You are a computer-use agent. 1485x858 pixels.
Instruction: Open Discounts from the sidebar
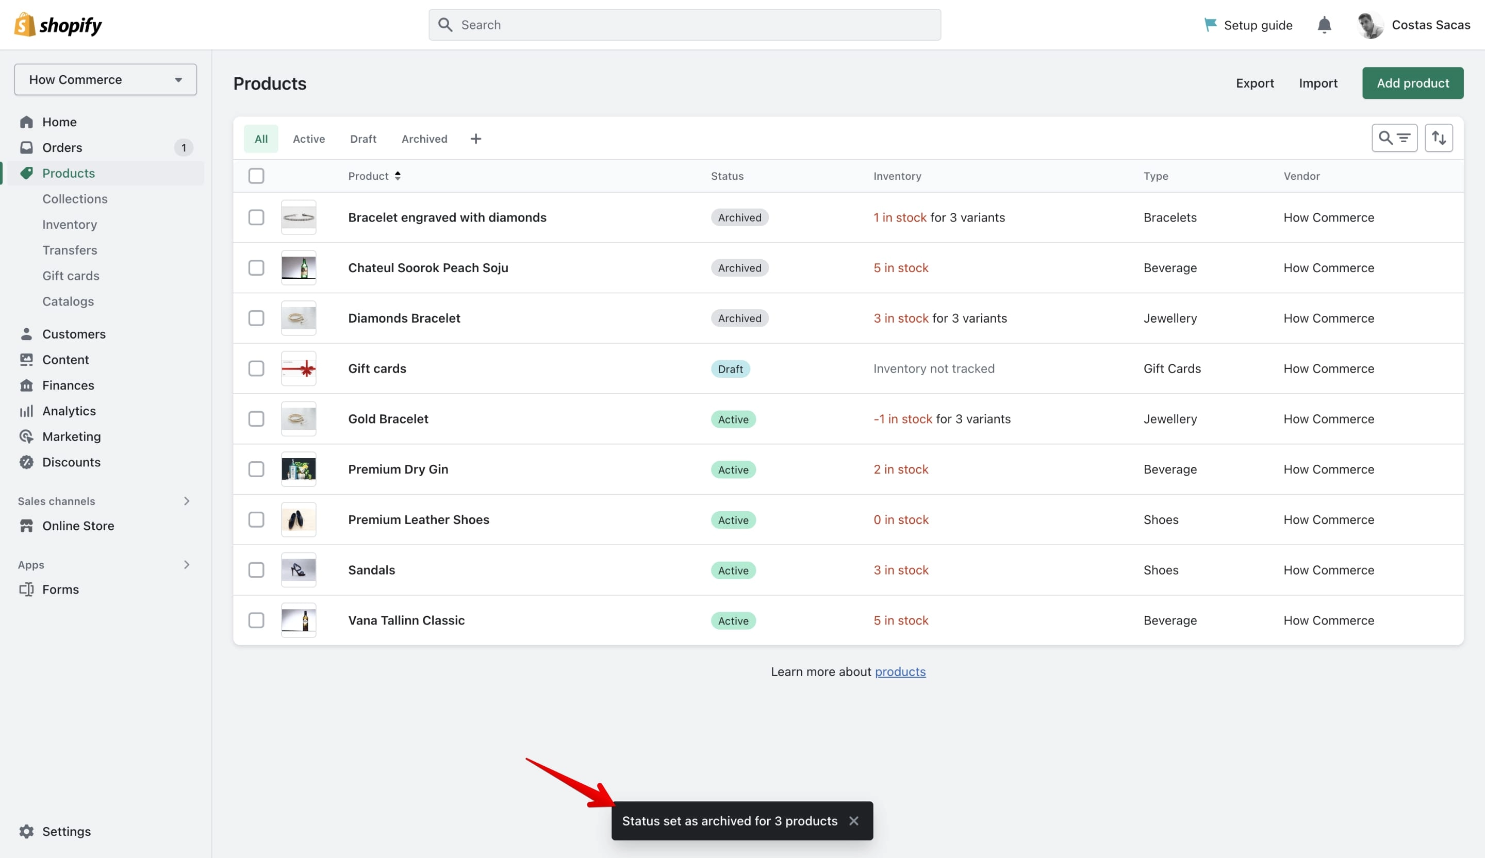(x=71, y=462)
